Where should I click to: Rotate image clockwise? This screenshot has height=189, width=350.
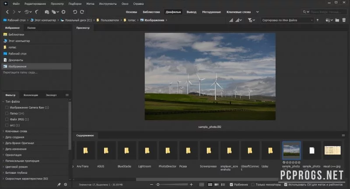[x=82, y=12]
